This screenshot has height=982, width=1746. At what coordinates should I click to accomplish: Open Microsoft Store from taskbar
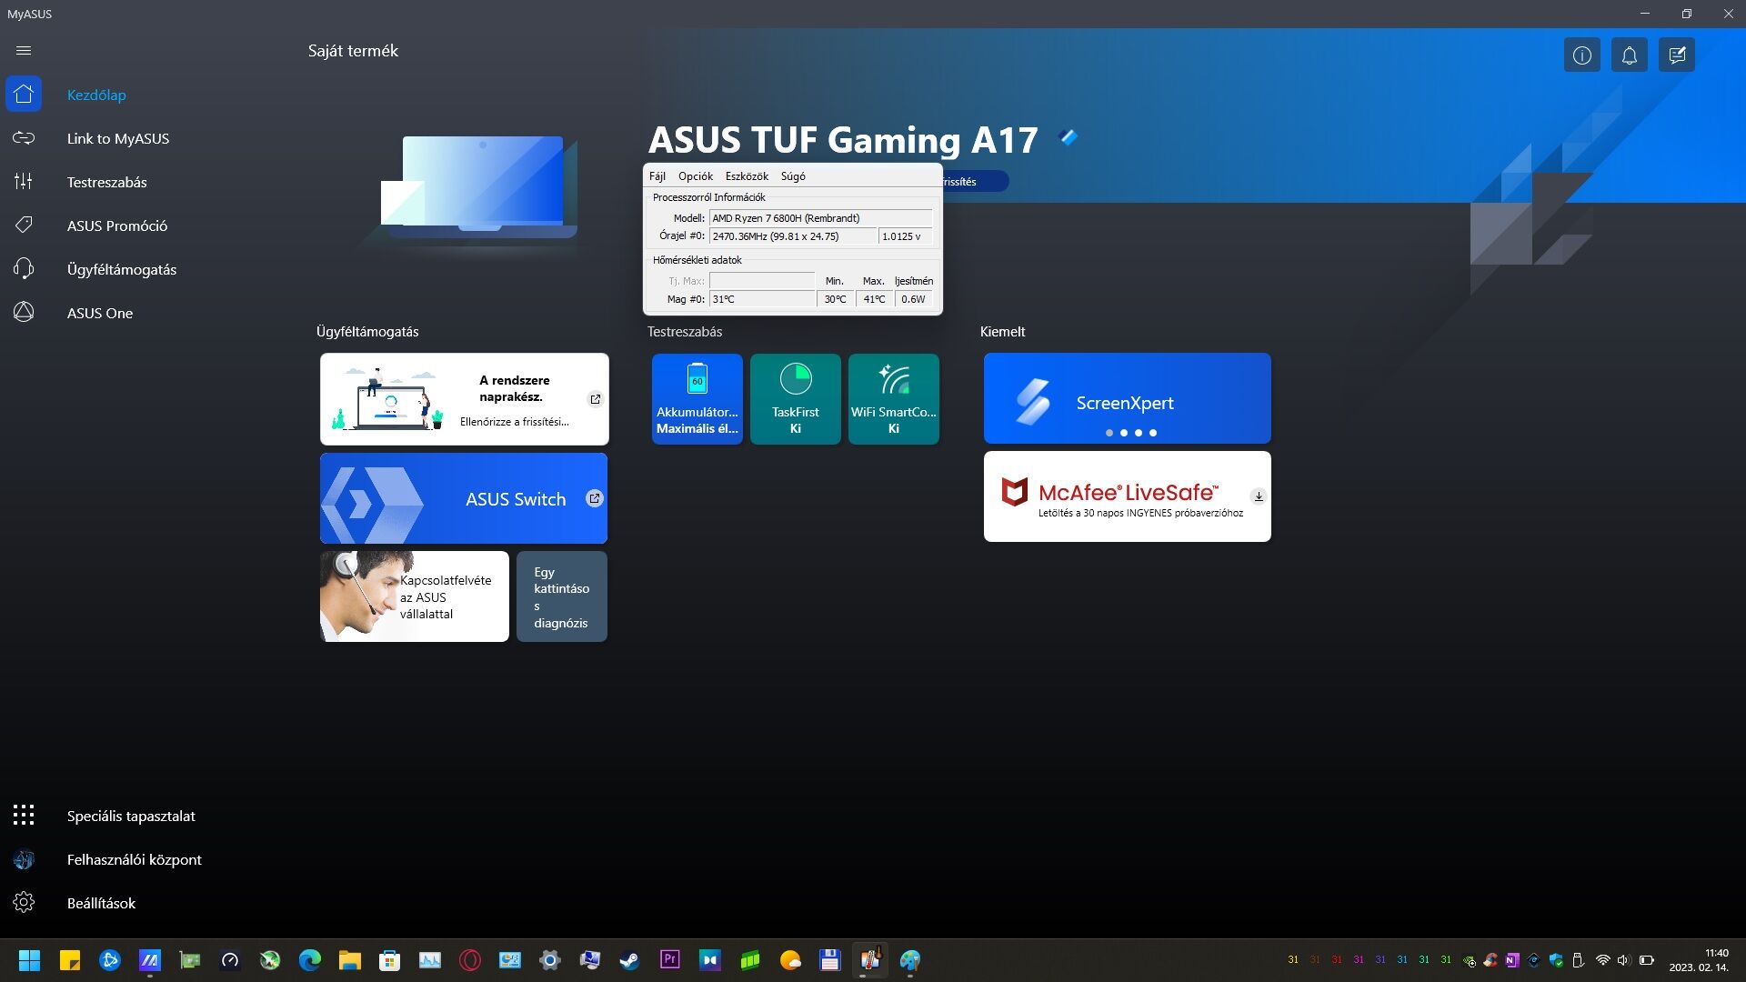tap(390, 960)
